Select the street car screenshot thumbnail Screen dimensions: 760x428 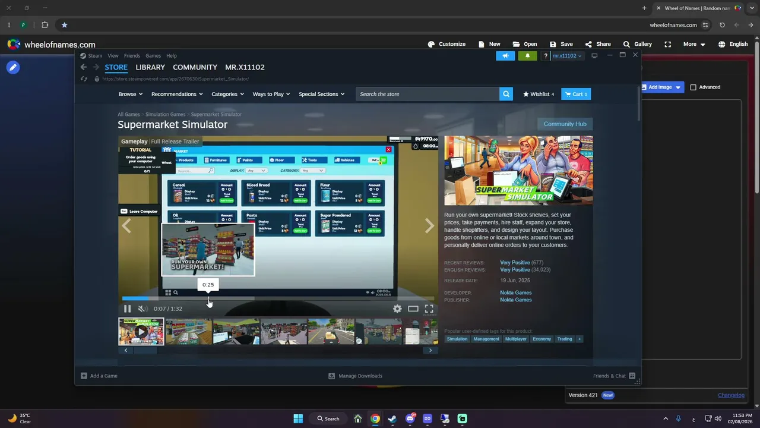(x=331, y=332)
